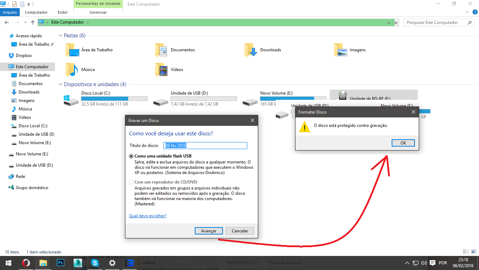
Task: Show hidden icons via the system tray chevron
Action: point(407,263)
